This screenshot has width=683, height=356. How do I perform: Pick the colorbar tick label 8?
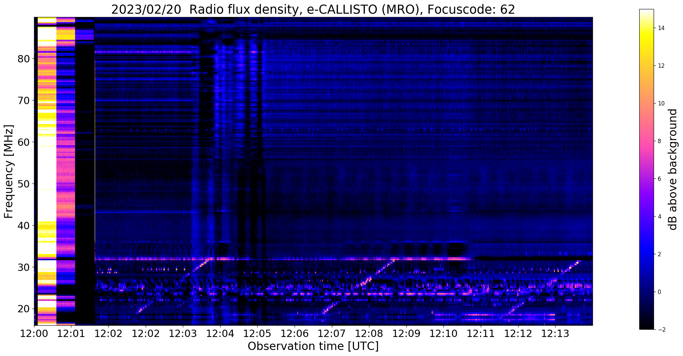[659, 141]
